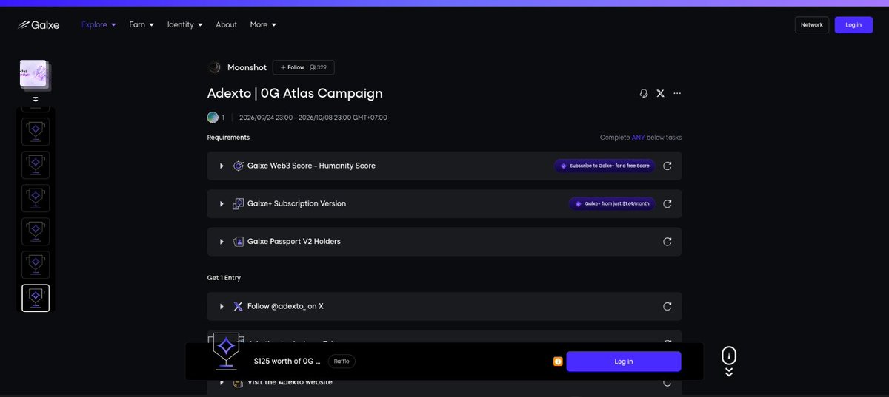Expand Galxe Passport V2 Holders task
This screenshot has width=889, height=397.
(222, 242)
